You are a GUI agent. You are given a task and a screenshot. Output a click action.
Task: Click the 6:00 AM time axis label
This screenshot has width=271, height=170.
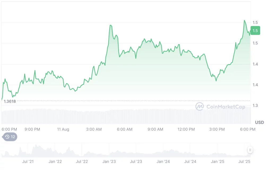(125, 129)
